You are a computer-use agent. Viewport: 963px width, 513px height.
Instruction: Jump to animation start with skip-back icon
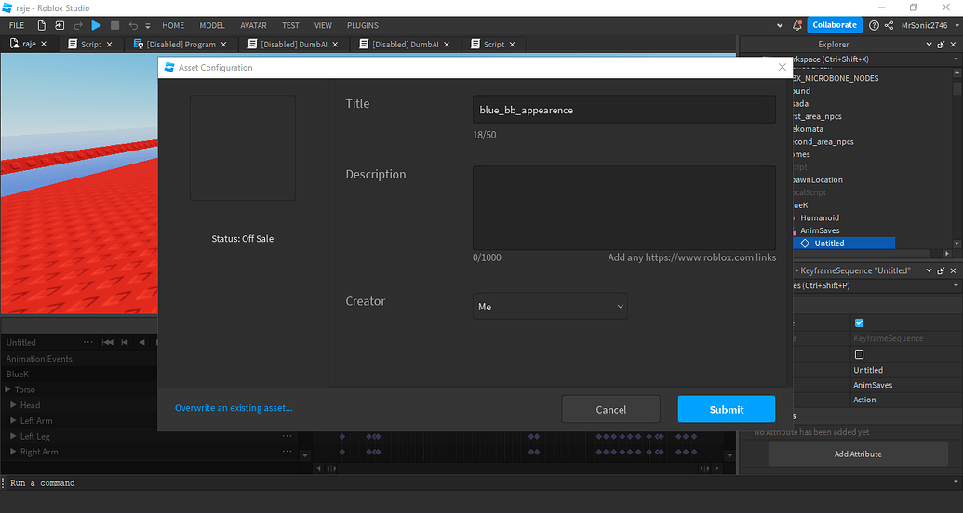(x=108, y=342)
